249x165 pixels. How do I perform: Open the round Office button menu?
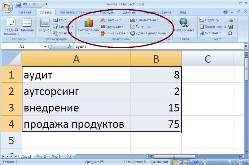coord(7,7)
